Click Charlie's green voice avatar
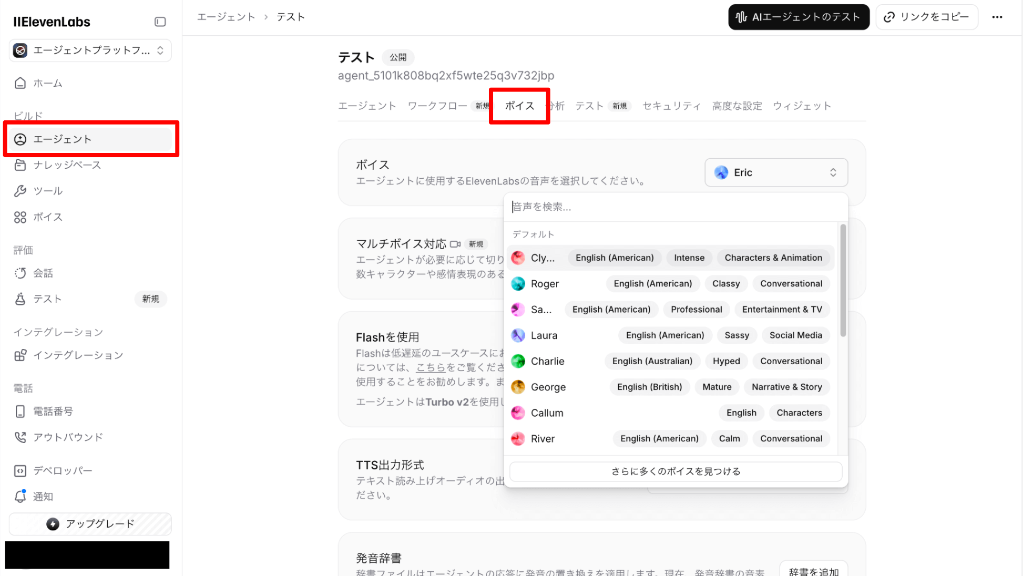Viewport: 1023px width, 576px height. click(518, 361)
